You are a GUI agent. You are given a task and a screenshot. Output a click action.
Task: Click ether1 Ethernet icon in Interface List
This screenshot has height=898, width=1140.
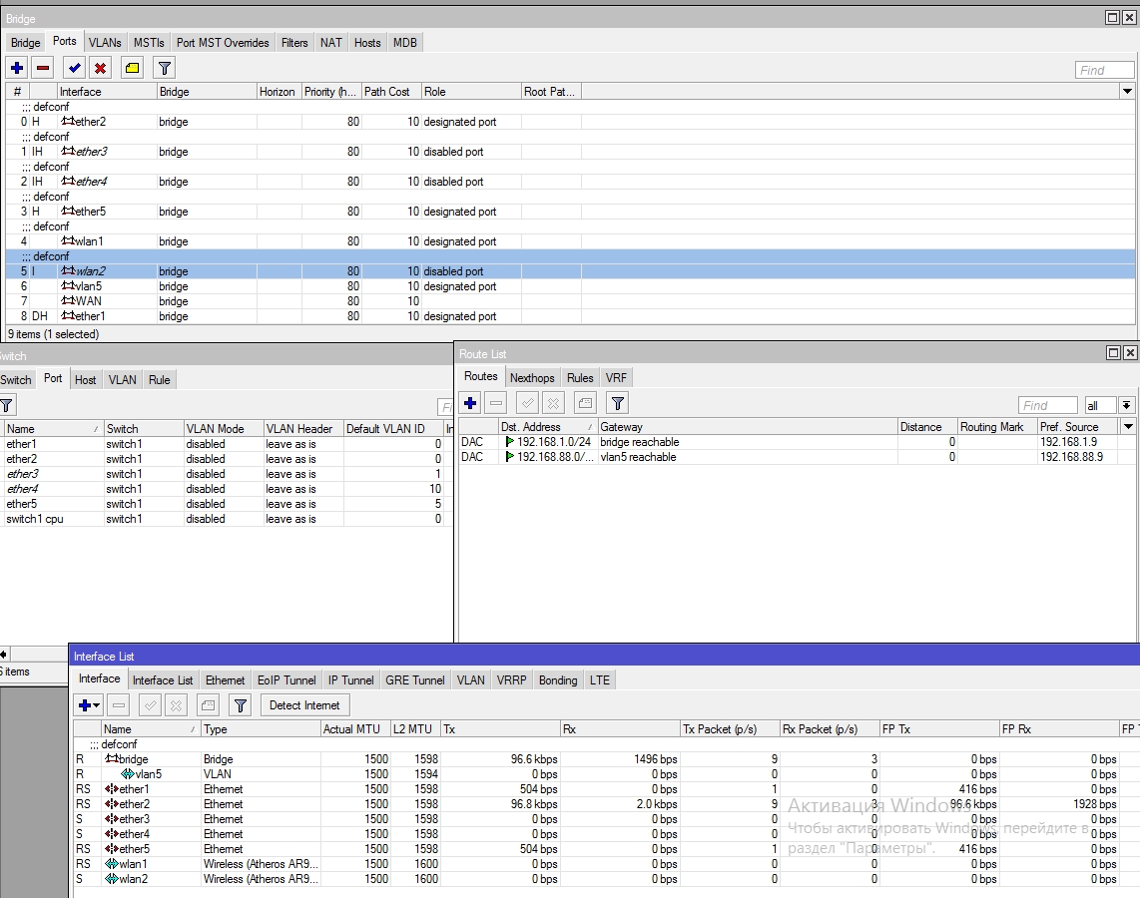click(112, 789)
